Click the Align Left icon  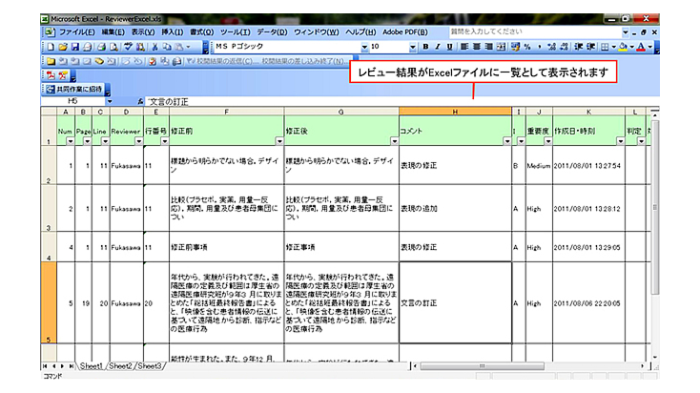click(x=463, y=46)
